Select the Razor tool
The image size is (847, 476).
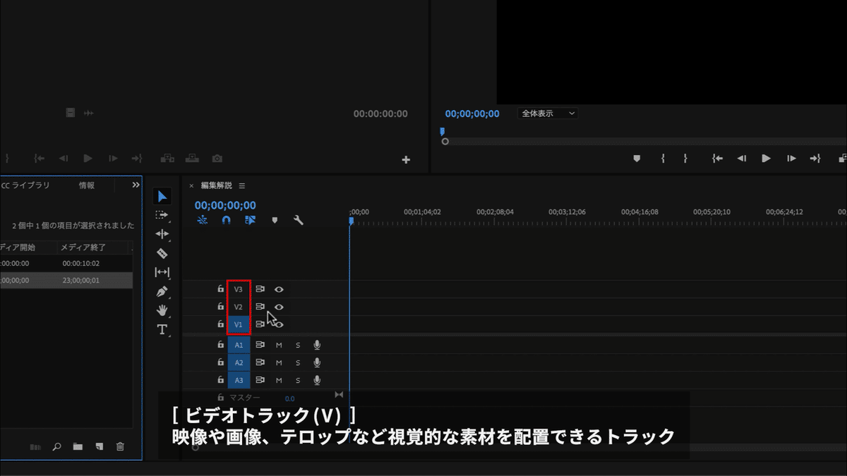pos(162,252)
